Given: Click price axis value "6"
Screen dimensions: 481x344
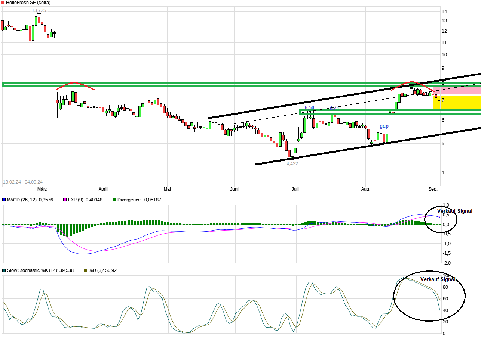Looking at the screenshot, I should click(x=443, y=120).
